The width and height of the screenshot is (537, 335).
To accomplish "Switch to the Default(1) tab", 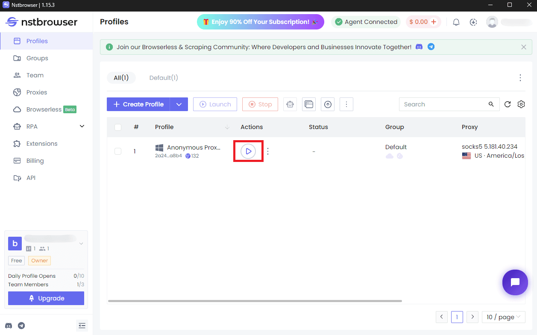I will click(x=163, y=77).
